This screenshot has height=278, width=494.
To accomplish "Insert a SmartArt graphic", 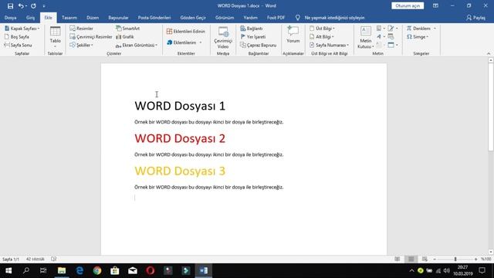I will pos(127,29).
